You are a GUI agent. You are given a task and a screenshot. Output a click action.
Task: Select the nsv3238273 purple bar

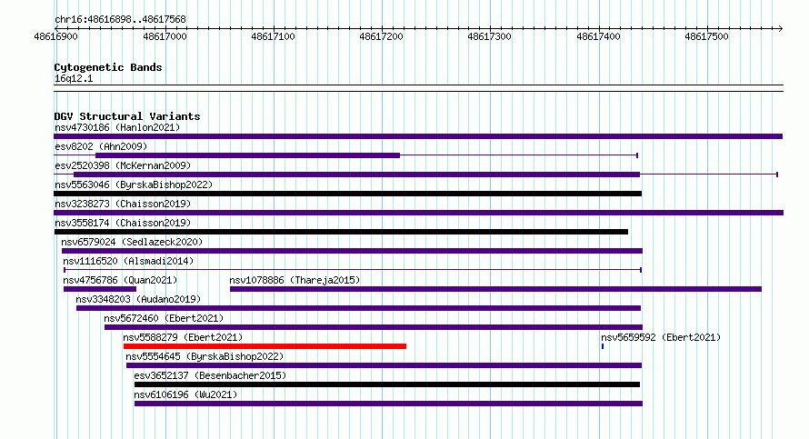(418, 213)
